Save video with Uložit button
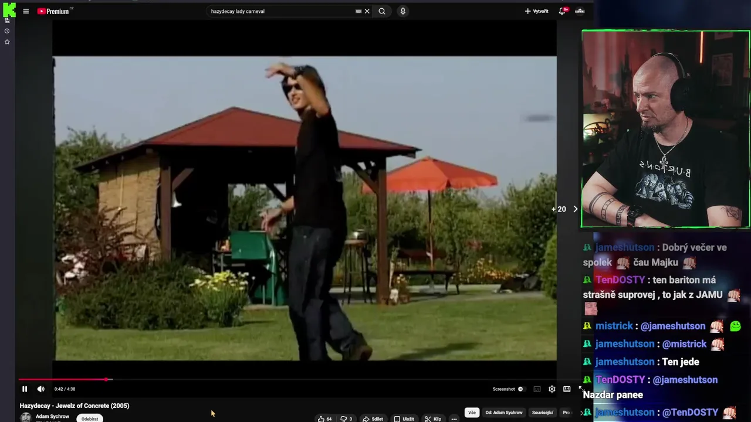Image resolution: width=751 pixels, height=422 pixels. [x=404, y=419]
